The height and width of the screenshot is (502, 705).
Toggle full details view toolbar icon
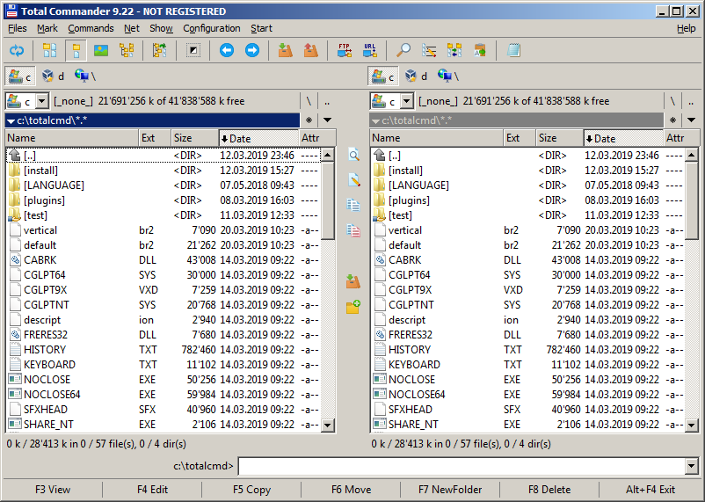[76, 50]
